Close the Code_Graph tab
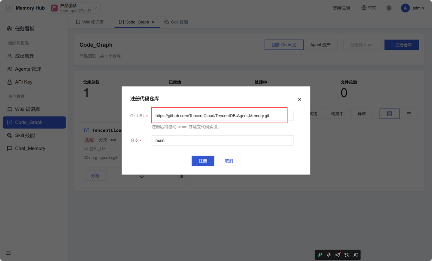Viewport: 432px width, 261px height. click(x=153, y=22)
